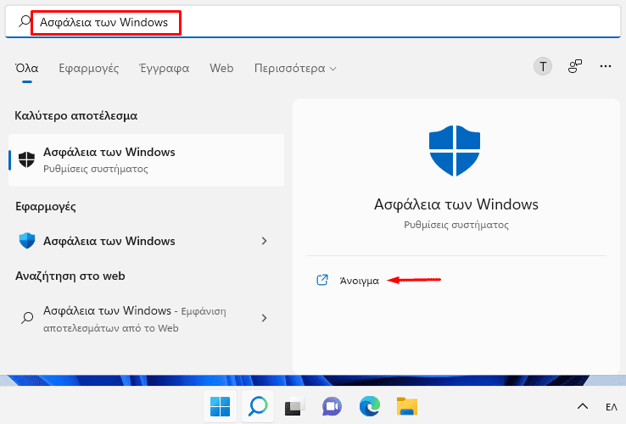The height and width of the screenshot is (424, 626).
Task: Click the Ασφάλεια των Windows title in preview pane
Action: pyautogui.click(x=456, y=204)
